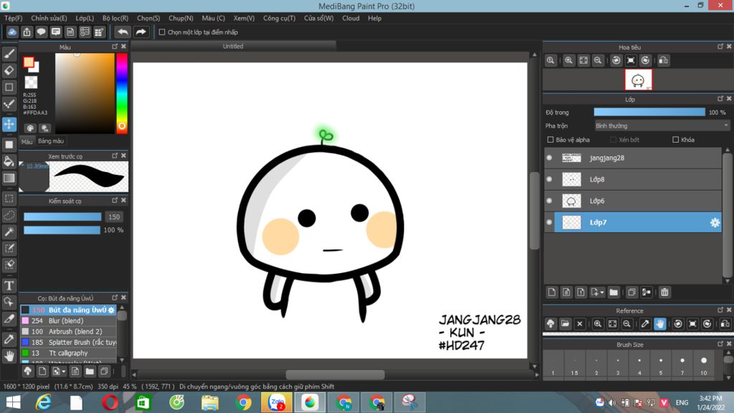Add a new layer folder
Viewport: 734px width, 413px height.
point(614,293)
